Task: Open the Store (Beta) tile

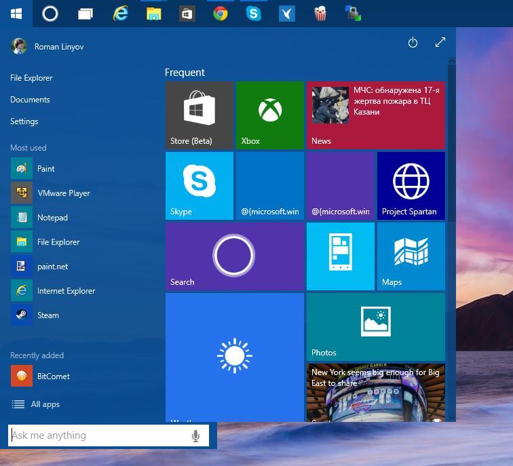Action: tap(199, 115)
